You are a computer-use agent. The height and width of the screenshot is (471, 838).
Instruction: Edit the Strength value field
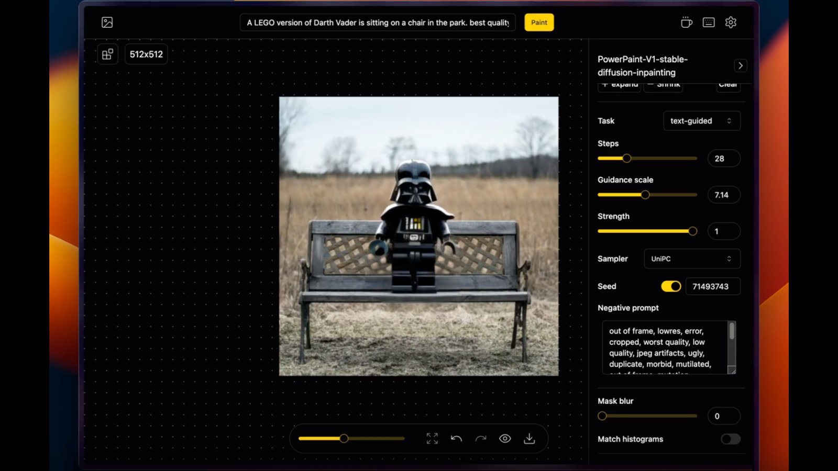coord(724,231)
